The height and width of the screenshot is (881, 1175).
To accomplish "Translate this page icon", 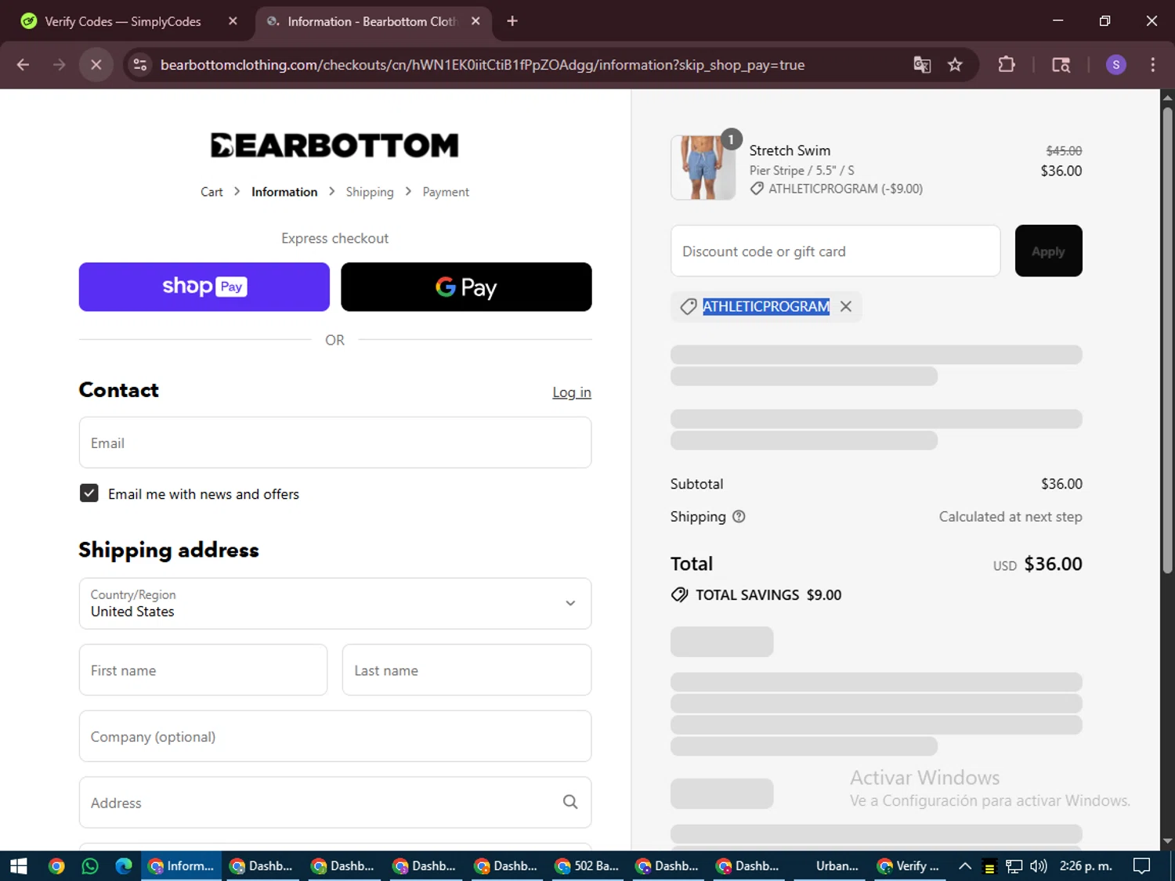I will (x=922, y=65).
